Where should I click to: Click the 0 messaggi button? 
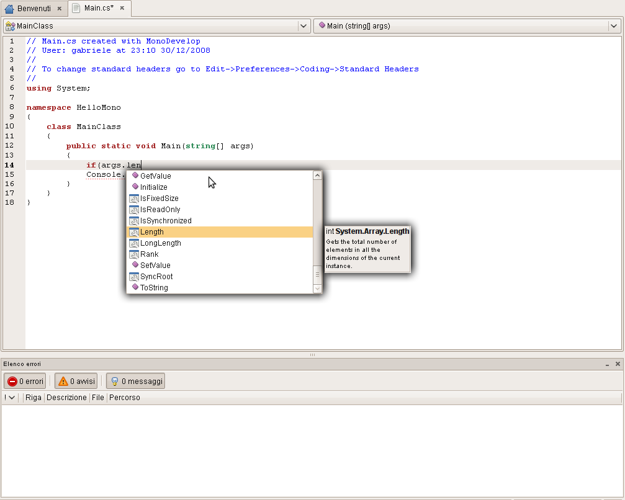[x=135, y=381]
